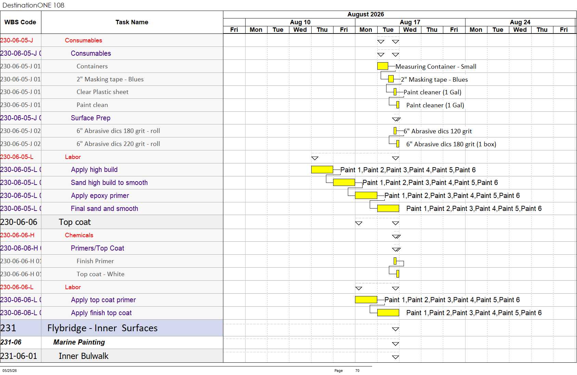Select the Apply top coat primer bar
This screenshot has width=577, height=375.
[x=366, y=300]
